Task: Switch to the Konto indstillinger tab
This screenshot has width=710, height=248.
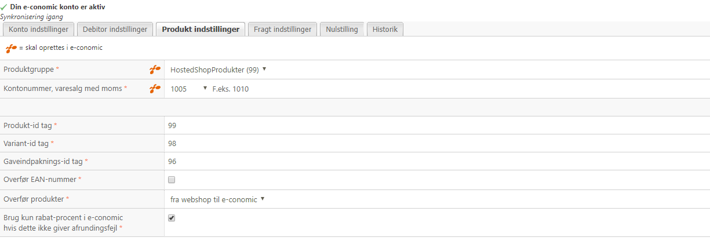Action: [39, 29]
